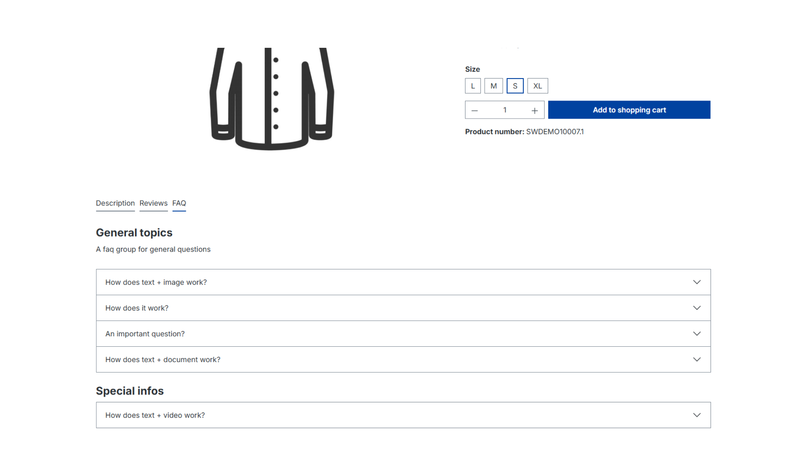Select size L option
The height and width of the screenshot is (449, 798).
473,86
